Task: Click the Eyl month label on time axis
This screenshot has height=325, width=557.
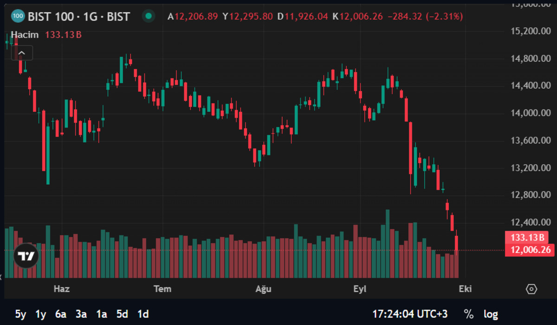Action: pyautogui.click(x=360, y=289)
